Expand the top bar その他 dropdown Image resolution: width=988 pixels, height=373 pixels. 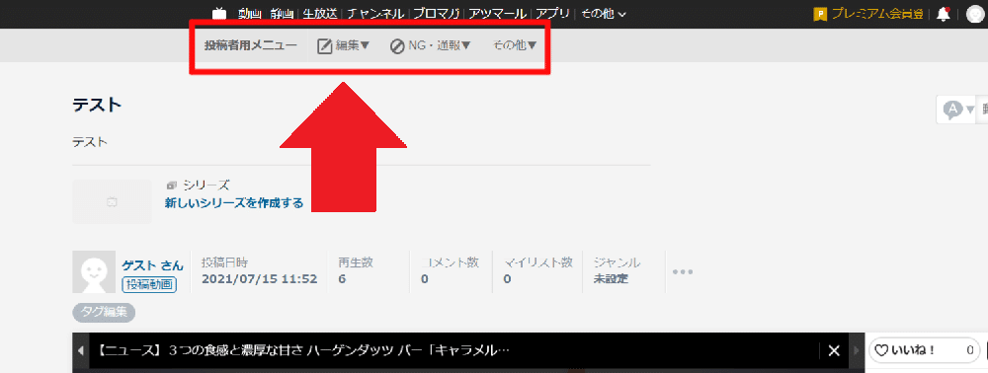click(603, 13)
